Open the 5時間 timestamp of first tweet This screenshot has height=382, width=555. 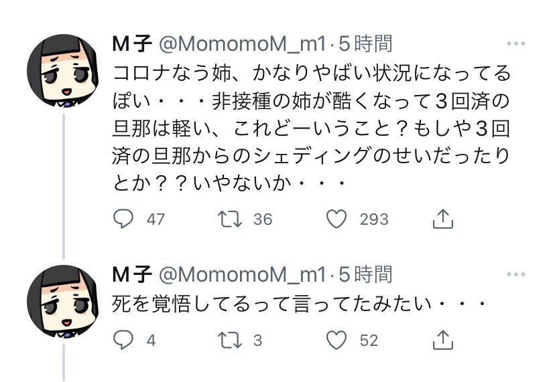point(365,43)
